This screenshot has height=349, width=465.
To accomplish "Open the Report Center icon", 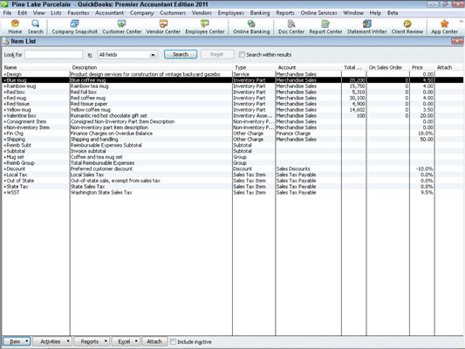I will [325, 24].
